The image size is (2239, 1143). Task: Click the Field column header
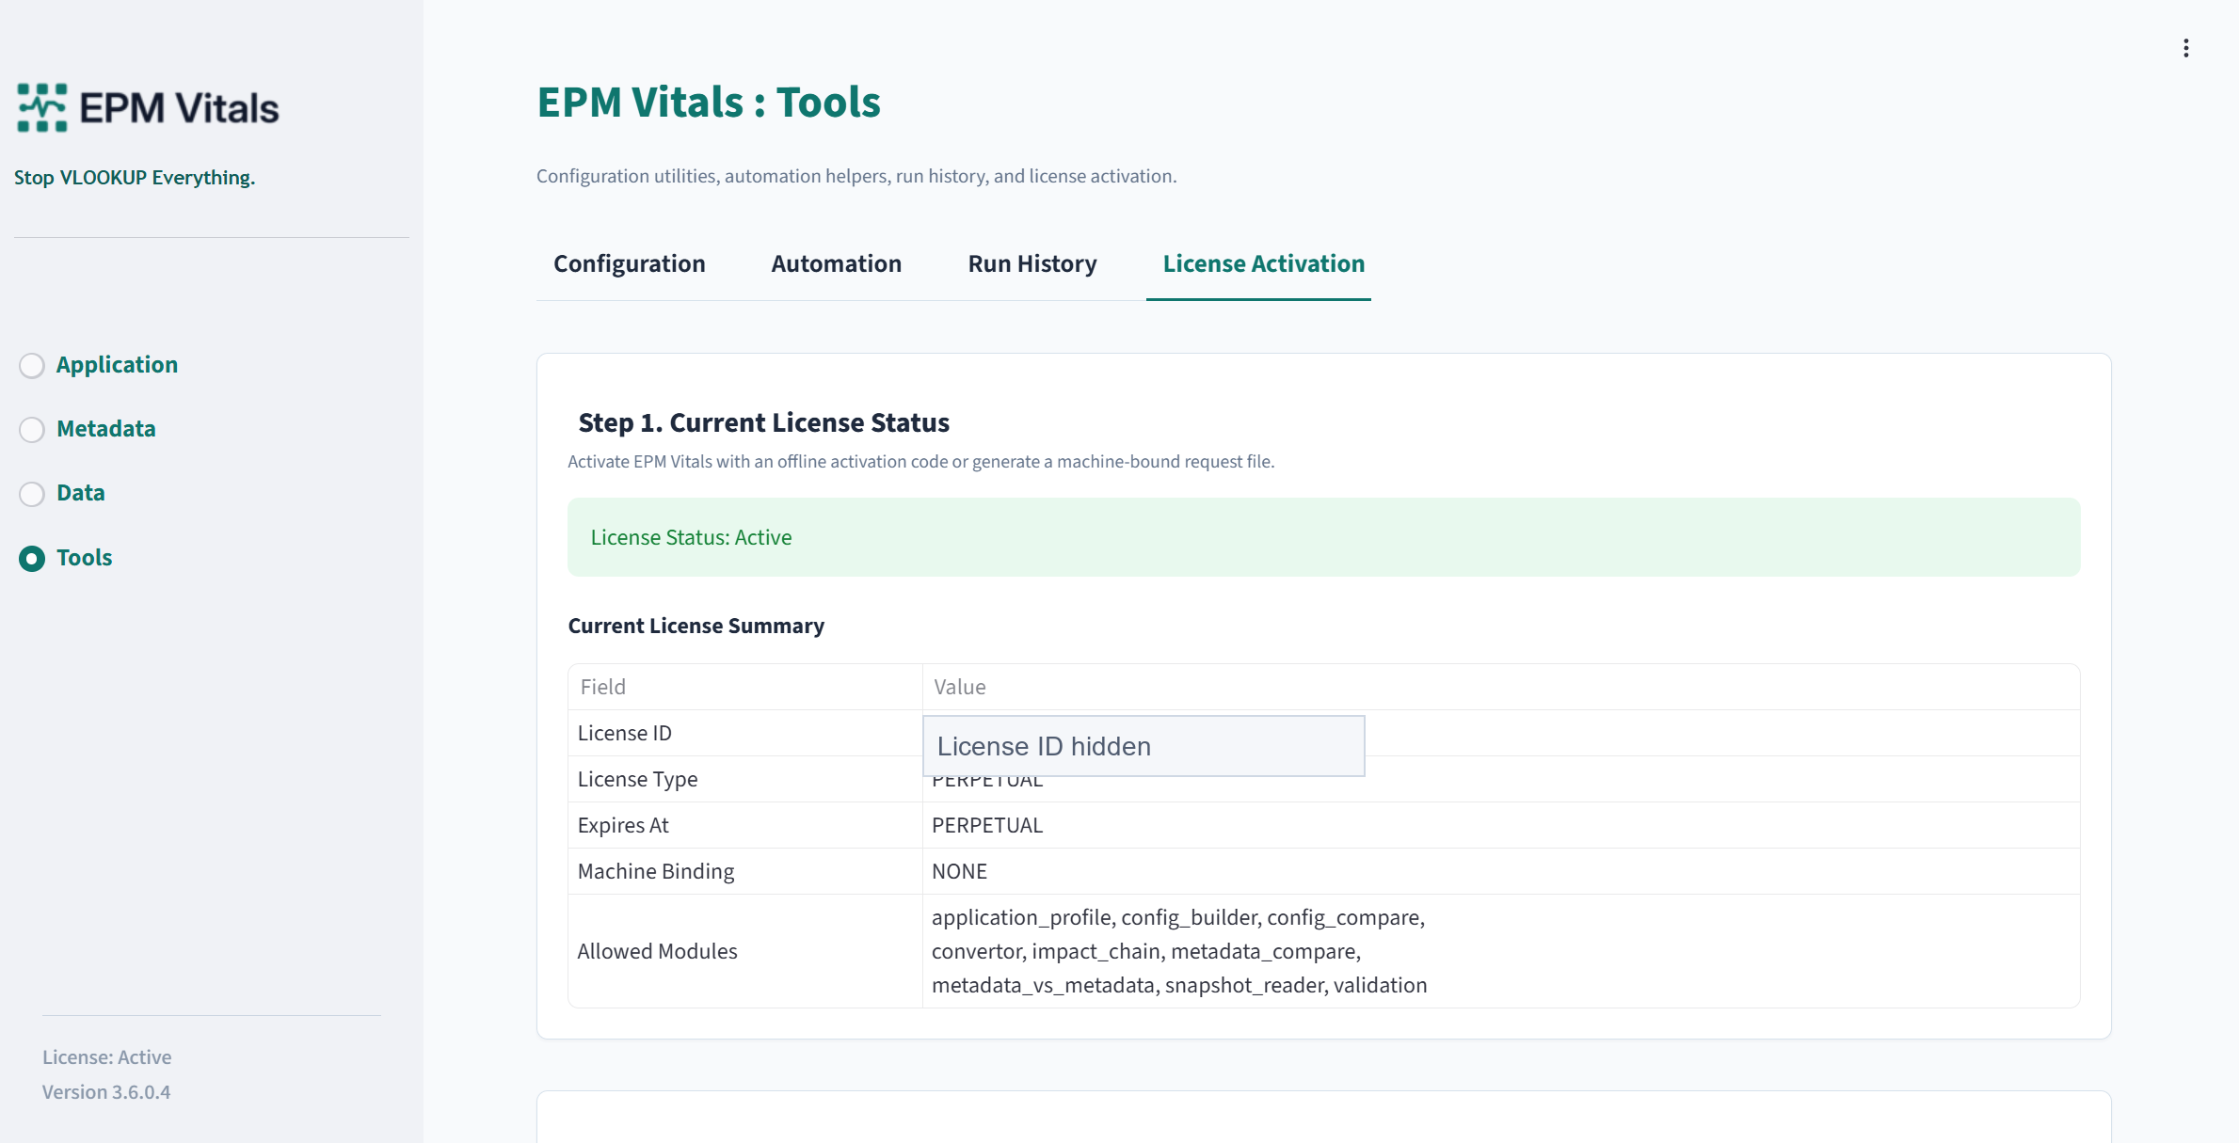click(745, 687)
